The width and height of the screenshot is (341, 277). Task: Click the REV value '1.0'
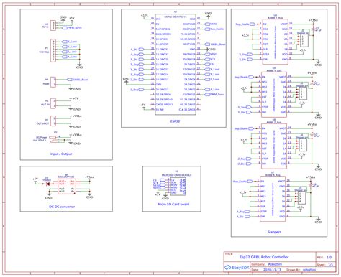(329, 258)
